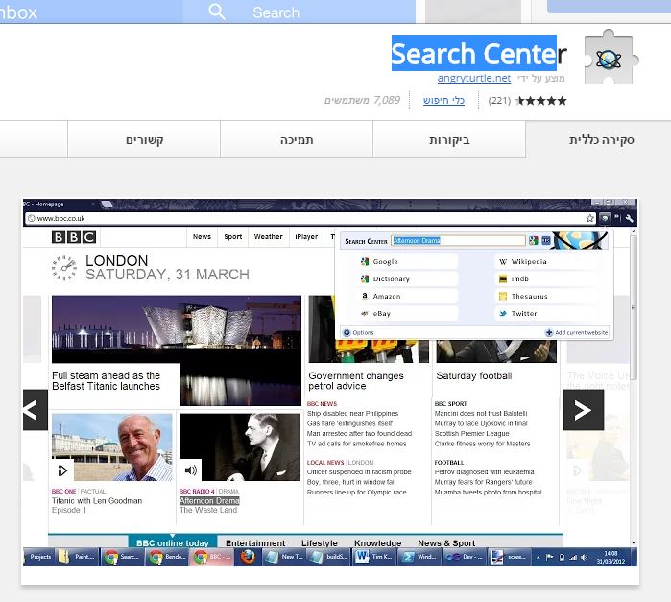This screenshot has width=671, height=602.
Task: Open Options in the Search Center popup
Action: 359,332
